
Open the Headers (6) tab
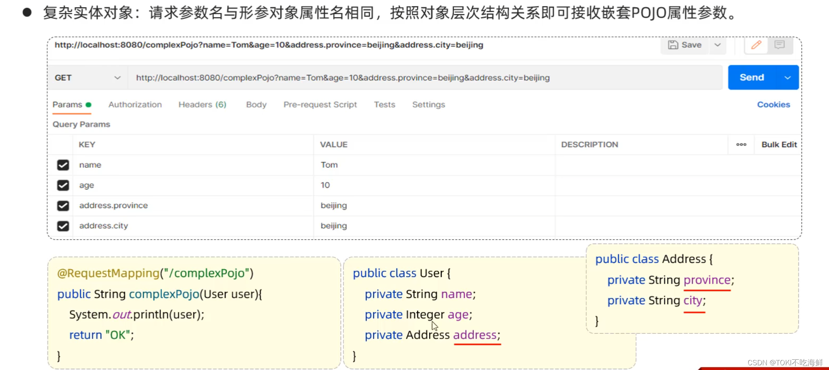(202, 105)
